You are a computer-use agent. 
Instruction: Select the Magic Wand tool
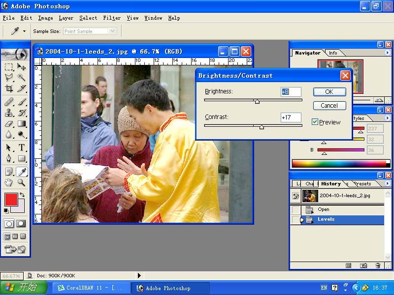[x=22, y=77]
